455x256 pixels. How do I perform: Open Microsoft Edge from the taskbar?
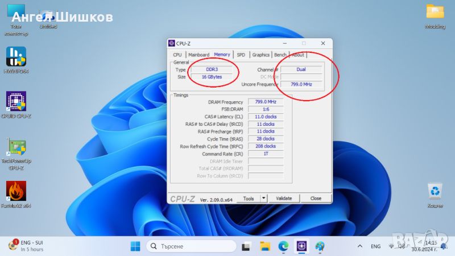283,246
